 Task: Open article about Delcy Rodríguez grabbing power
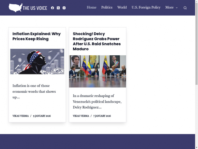click(x=97, y=41)
